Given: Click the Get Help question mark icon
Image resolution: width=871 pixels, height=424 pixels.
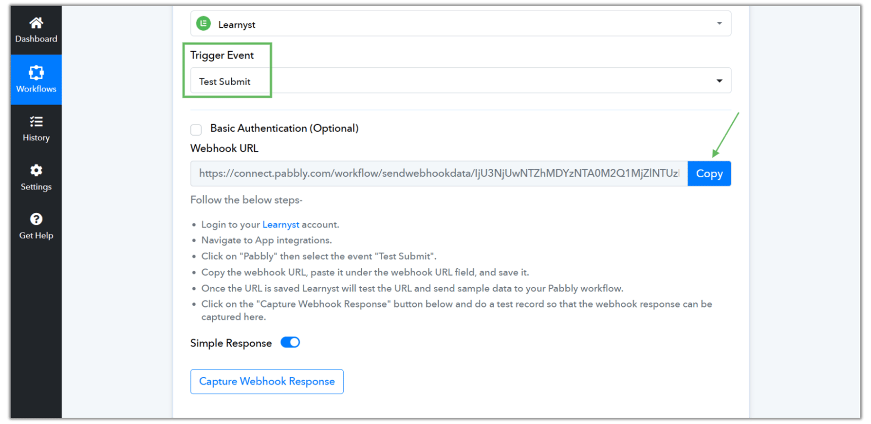Looking at the screenshot, I should (36, 219).
